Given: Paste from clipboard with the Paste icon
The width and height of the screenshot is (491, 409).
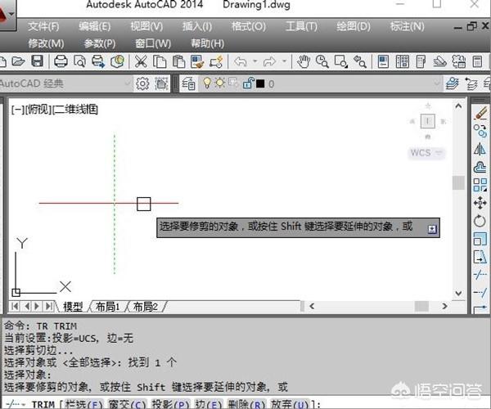Looking at the screenshot, I should (x=178, y=61).
